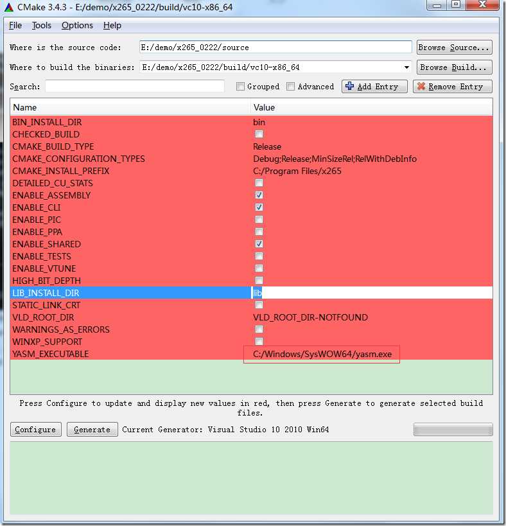Viewport: 506px width, 526px height.
Task: Click C:/Windows/SysWOW64/yasm.exe value
Action: pos(322,354)
